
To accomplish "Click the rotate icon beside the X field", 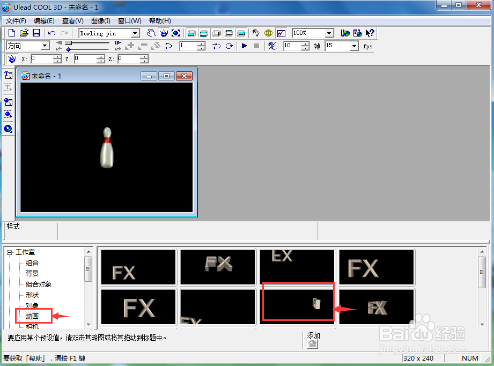I will pos(12,58).
